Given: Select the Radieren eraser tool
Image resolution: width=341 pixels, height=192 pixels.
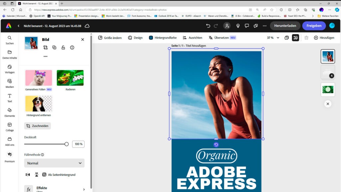Looking at the screenshot, I should pyautogui.click(x=70, y=80).
